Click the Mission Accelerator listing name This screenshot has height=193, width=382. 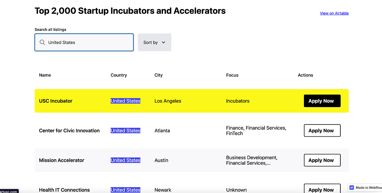[62, 160]
